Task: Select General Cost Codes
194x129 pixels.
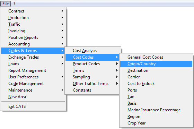Action: click(156, 57)
